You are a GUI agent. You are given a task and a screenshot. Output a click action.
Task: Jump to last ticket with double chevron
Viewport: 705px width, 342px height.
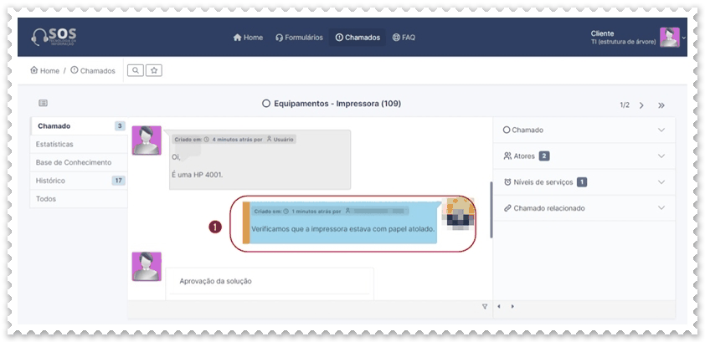[x=661, y=105]
